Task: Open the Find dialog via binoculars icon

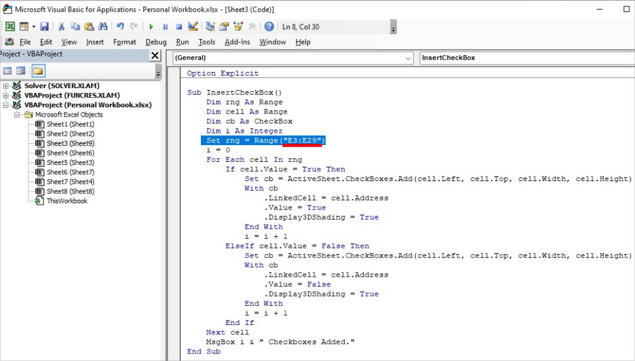Action: 103,26
